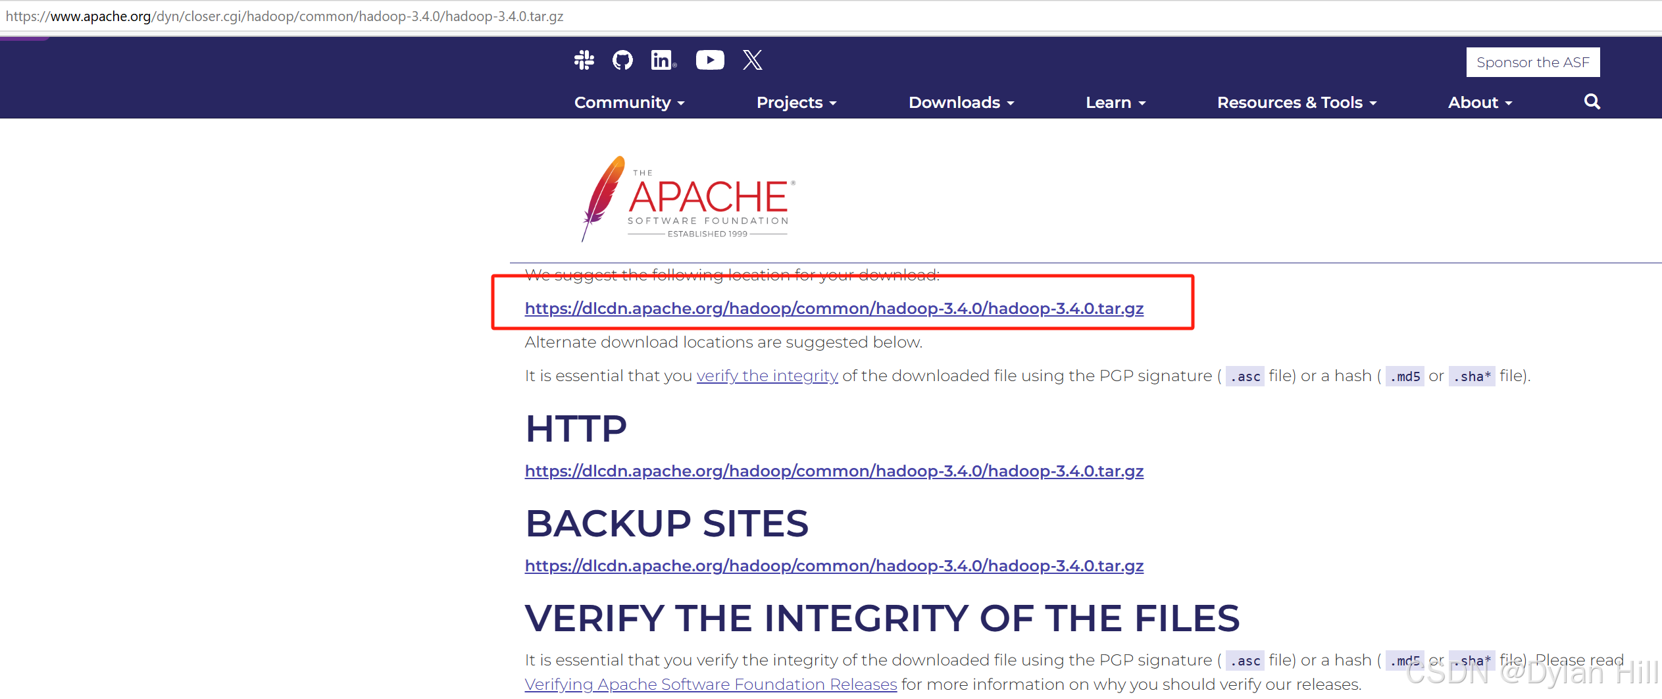Click the Apache Software Foundation logo
The image size is (1662, 699).
click(688, 198)
